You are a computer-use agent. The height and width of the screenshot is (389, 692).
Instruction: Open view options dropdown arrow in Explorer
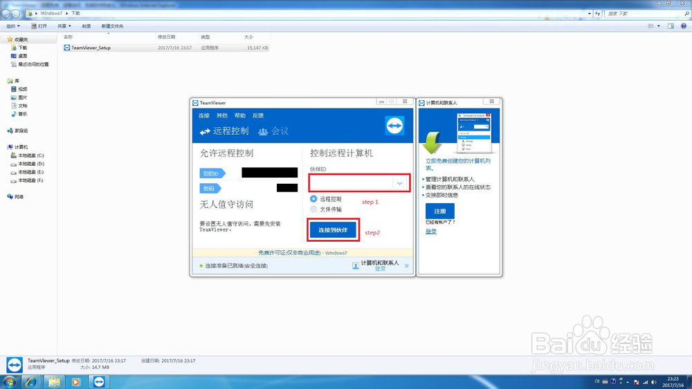(659, 26)
